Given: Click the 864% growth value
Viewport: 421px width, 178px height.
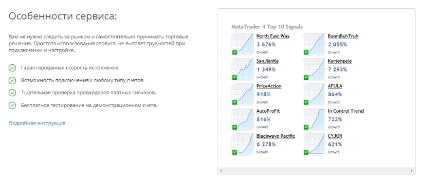Looking at the screenshot, I should 335,94.
